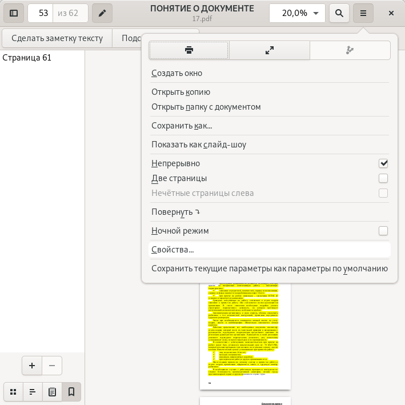This screenshot has height=405, width=405.
Task: Switch the sidebar to the outline view
Action: pos(33,392)
